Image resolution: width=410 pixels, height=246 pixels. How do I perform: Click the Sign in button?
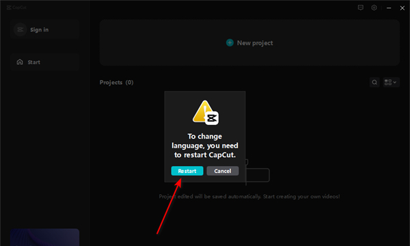tap(44, 29)
